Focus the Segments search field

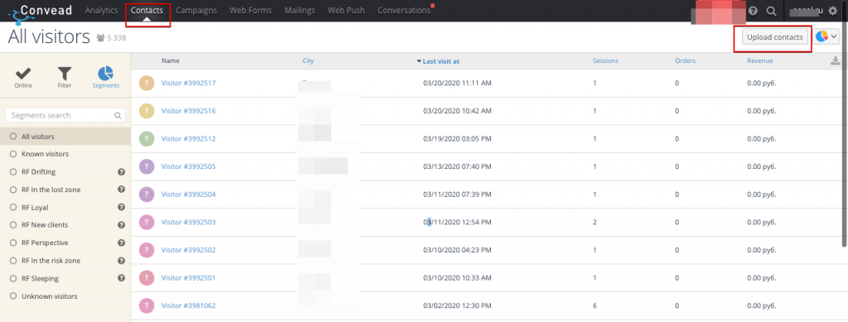(65, 115)
